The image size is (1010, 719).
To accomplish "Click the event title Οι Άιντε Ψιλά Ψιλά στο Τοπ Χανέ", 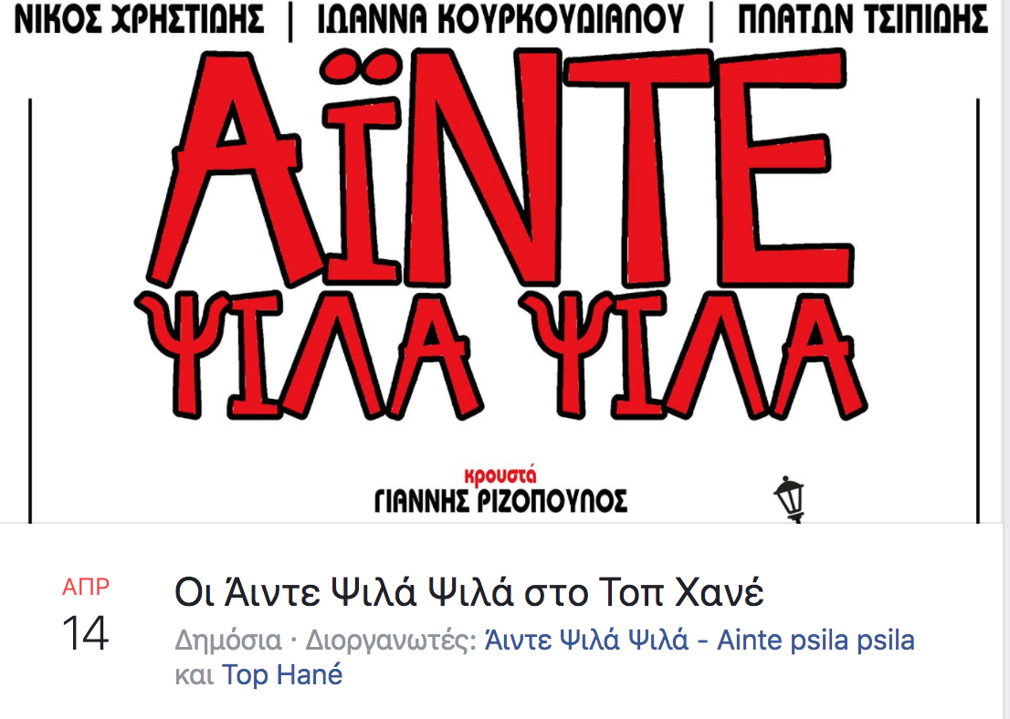I will [469, 592].
